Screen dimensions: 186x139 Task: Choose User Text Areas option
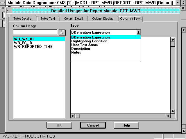84,45
